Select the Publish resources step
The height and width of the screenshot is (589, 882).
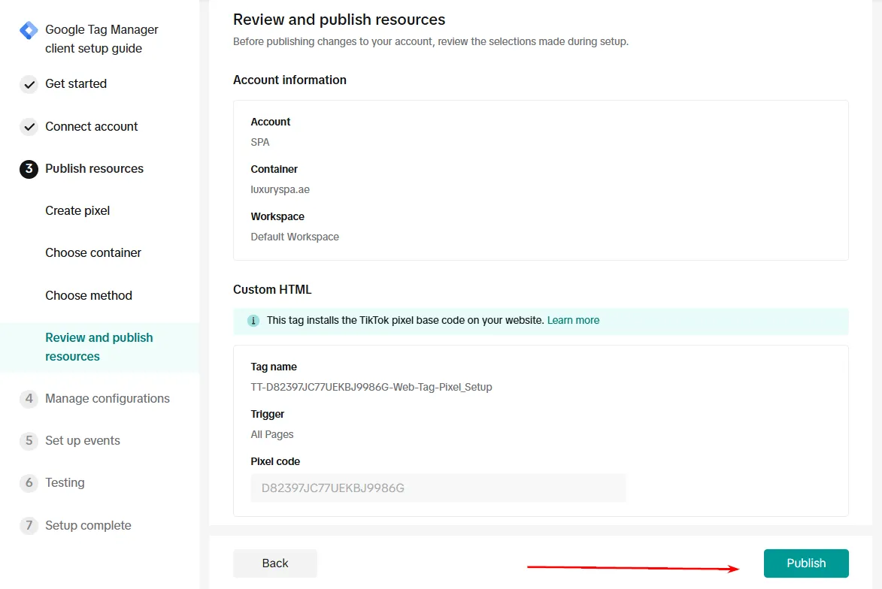click(x=95, y=168)
